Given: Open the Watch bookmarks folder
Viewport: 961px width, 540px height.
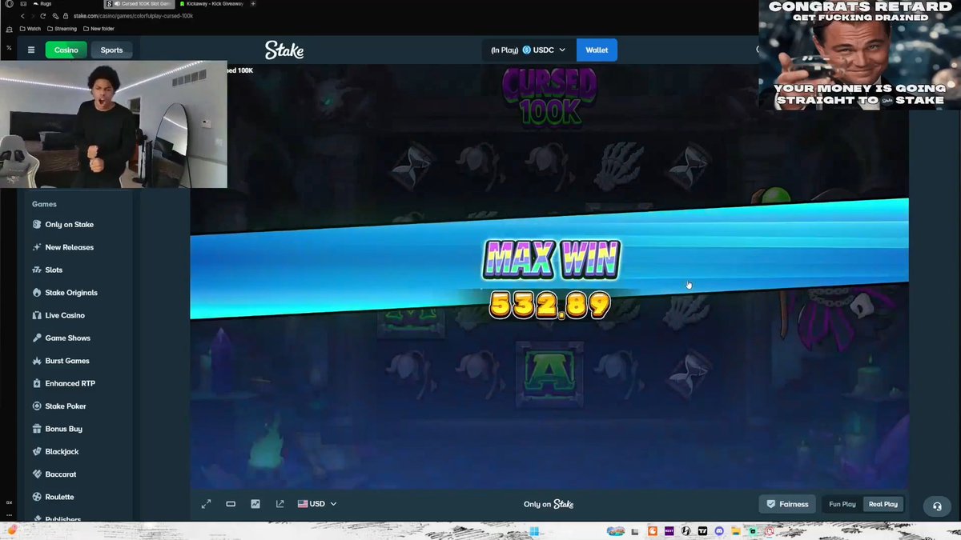Looking at the screenshot, I should coord(30,29).
